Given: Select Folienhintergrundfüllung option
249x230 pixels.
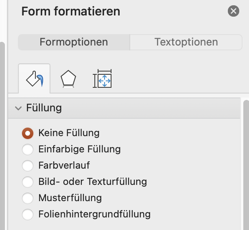Looking at the screenshot, I should pyautogui.click(x=28, y=215).
